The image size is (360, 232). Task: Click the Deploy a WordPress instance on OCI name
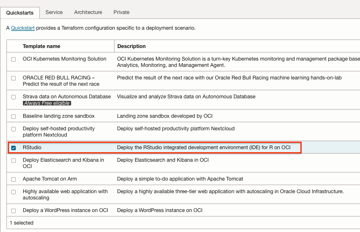click(65, 210)
